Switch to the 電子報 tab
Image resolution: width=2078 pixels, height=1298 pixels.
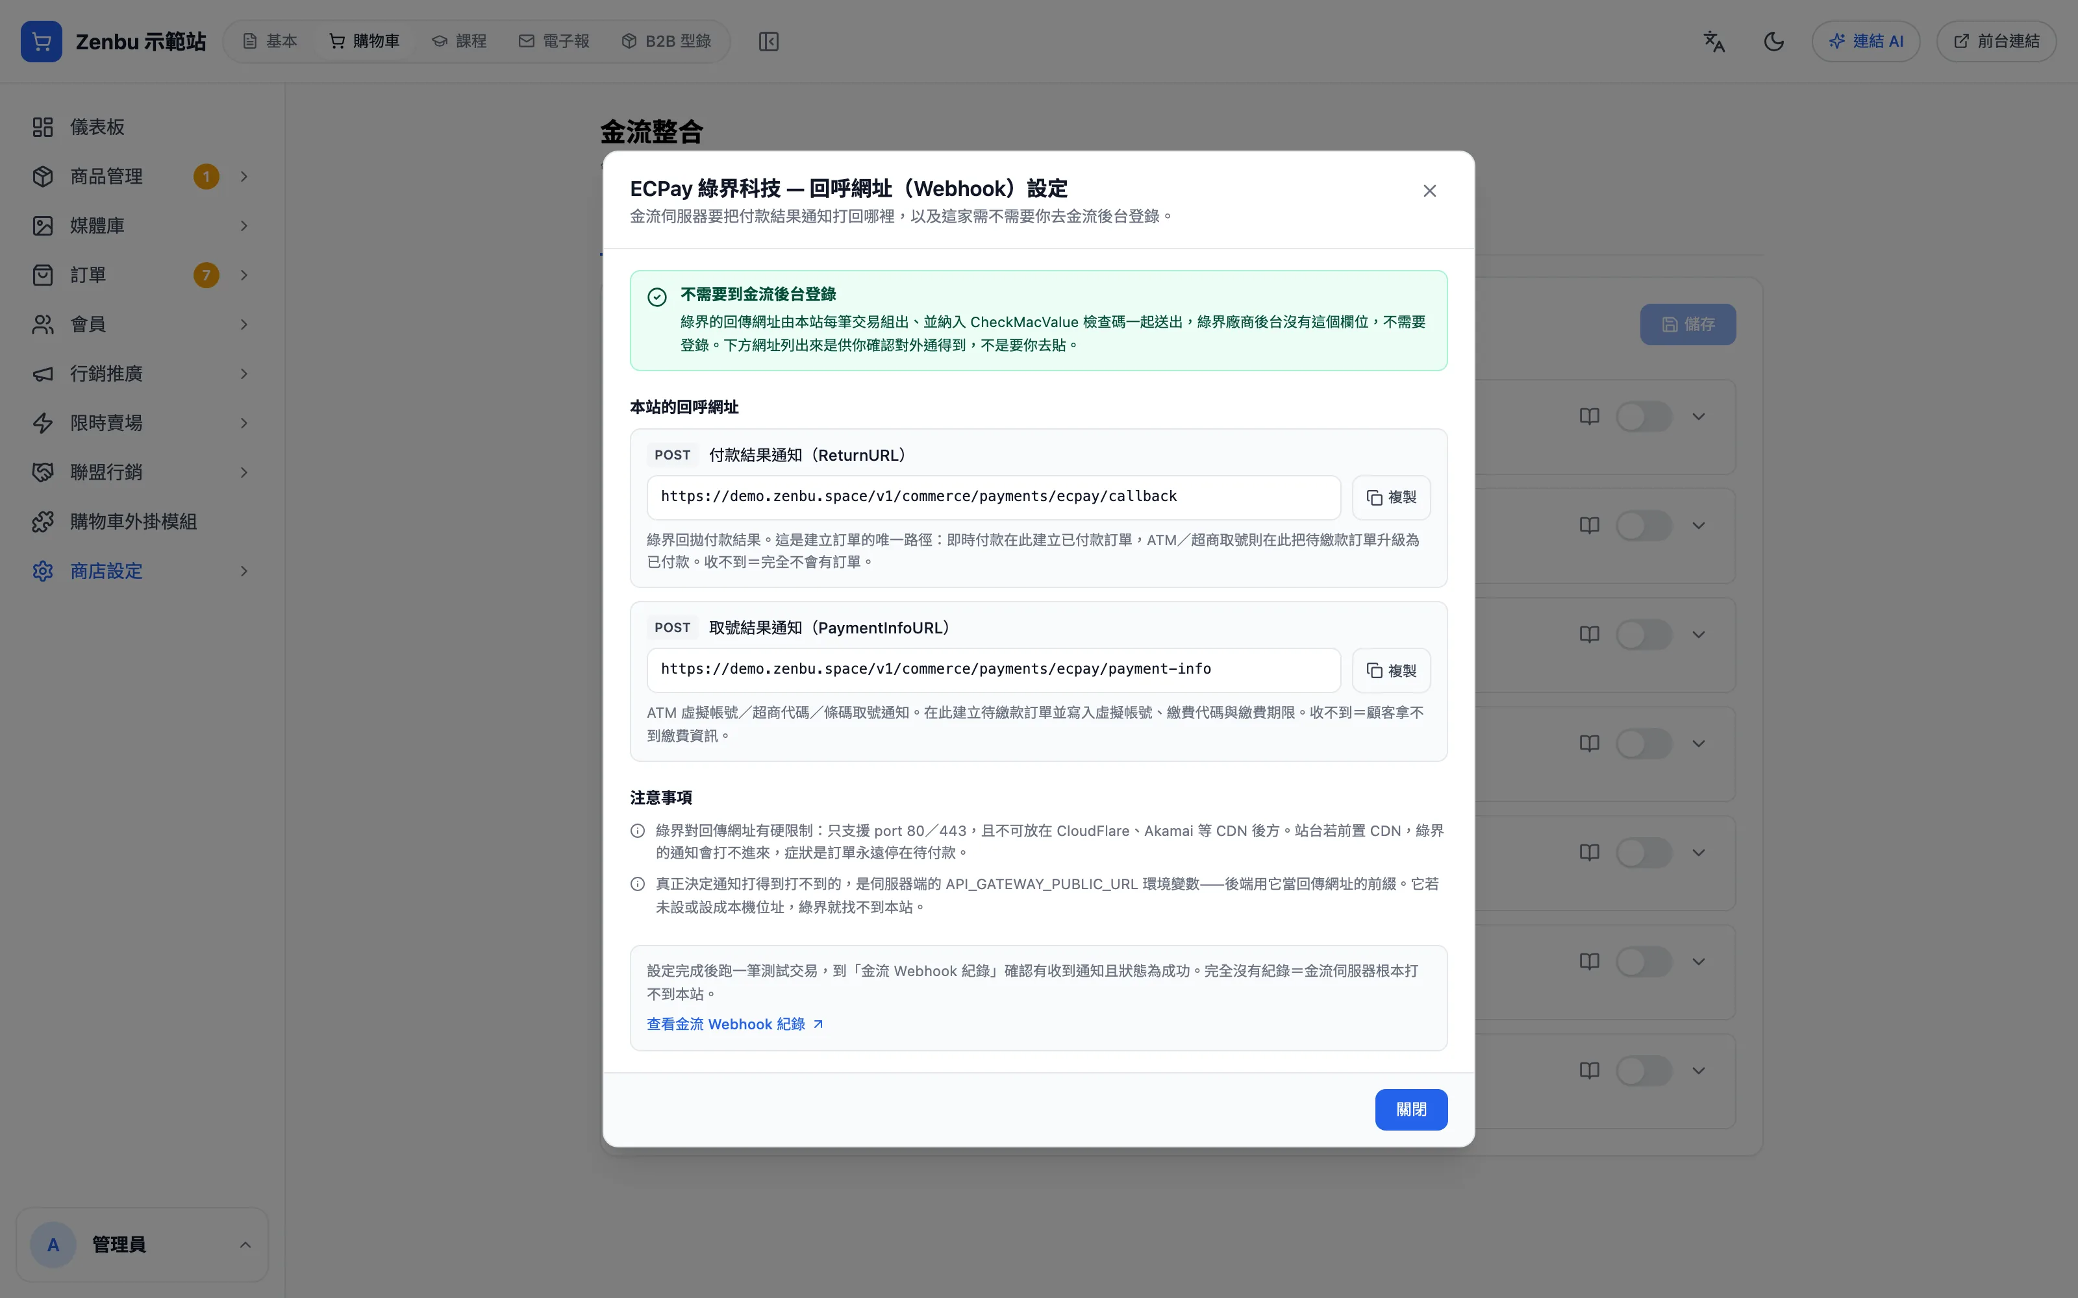(554, 41)
